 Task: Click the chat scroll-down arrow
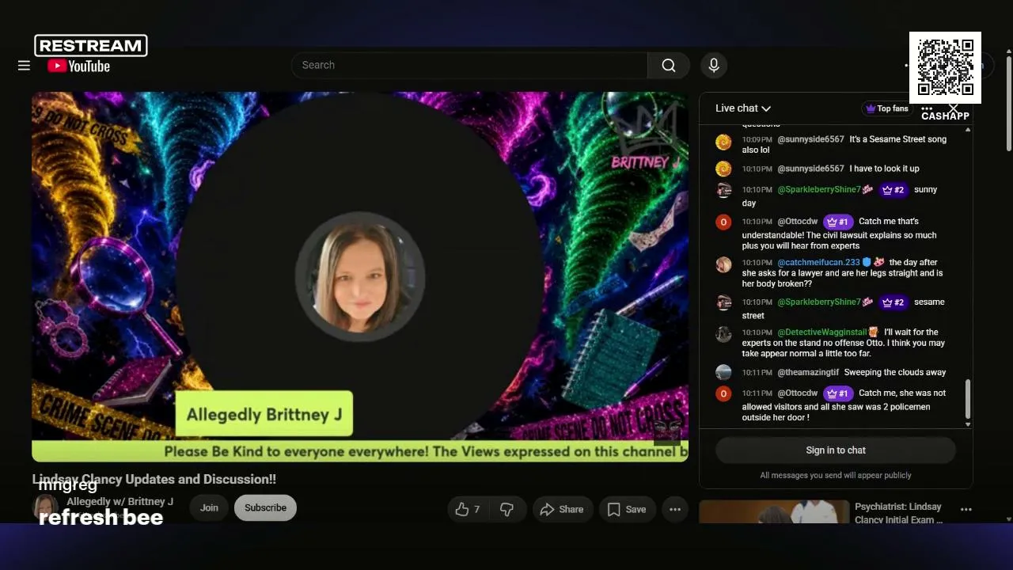click(x=967, y=424)
